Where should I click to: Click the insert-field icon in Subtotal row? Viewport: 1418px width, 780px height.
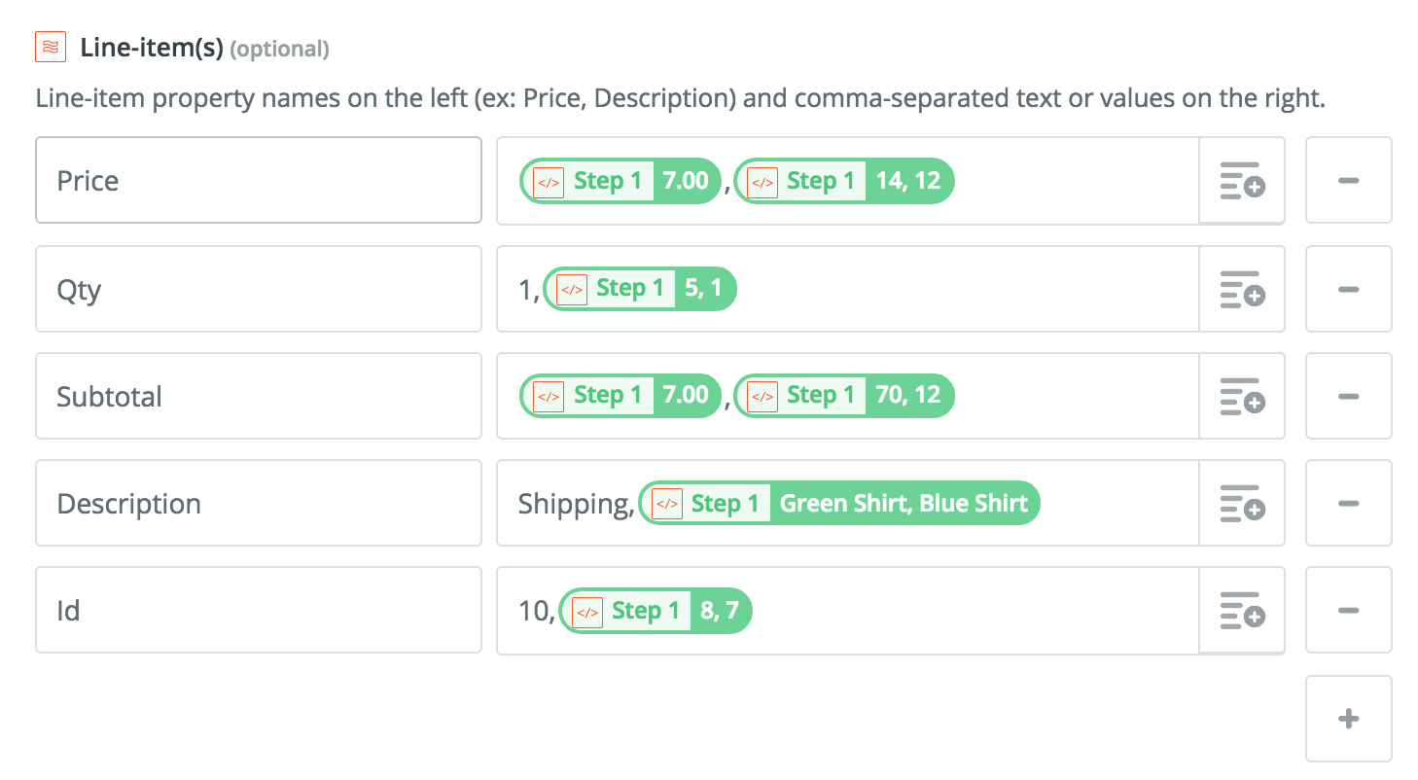tap(1242, 397)
